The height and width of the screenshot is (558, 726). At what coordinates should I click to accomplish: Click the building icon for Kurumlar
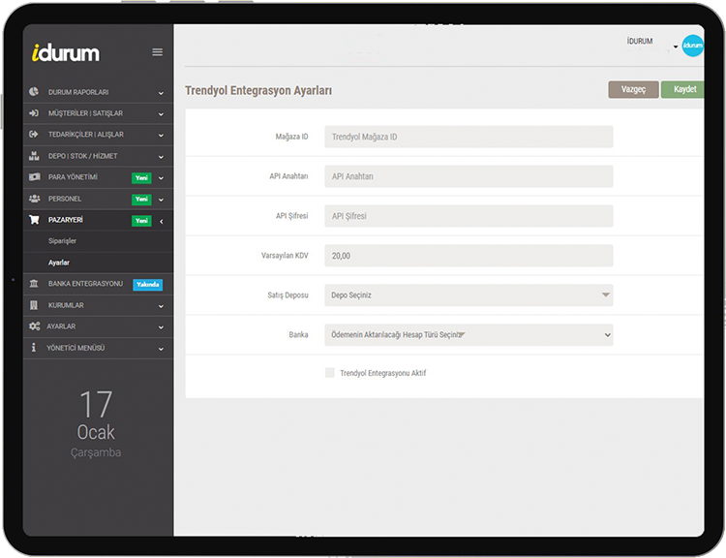[x=34, y=305]
